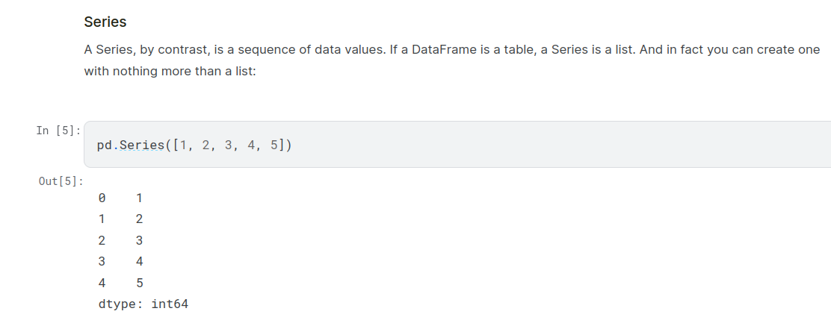The image size is (831, 323).
Task: Click the "Series" section heading
Action: [105, 22]
